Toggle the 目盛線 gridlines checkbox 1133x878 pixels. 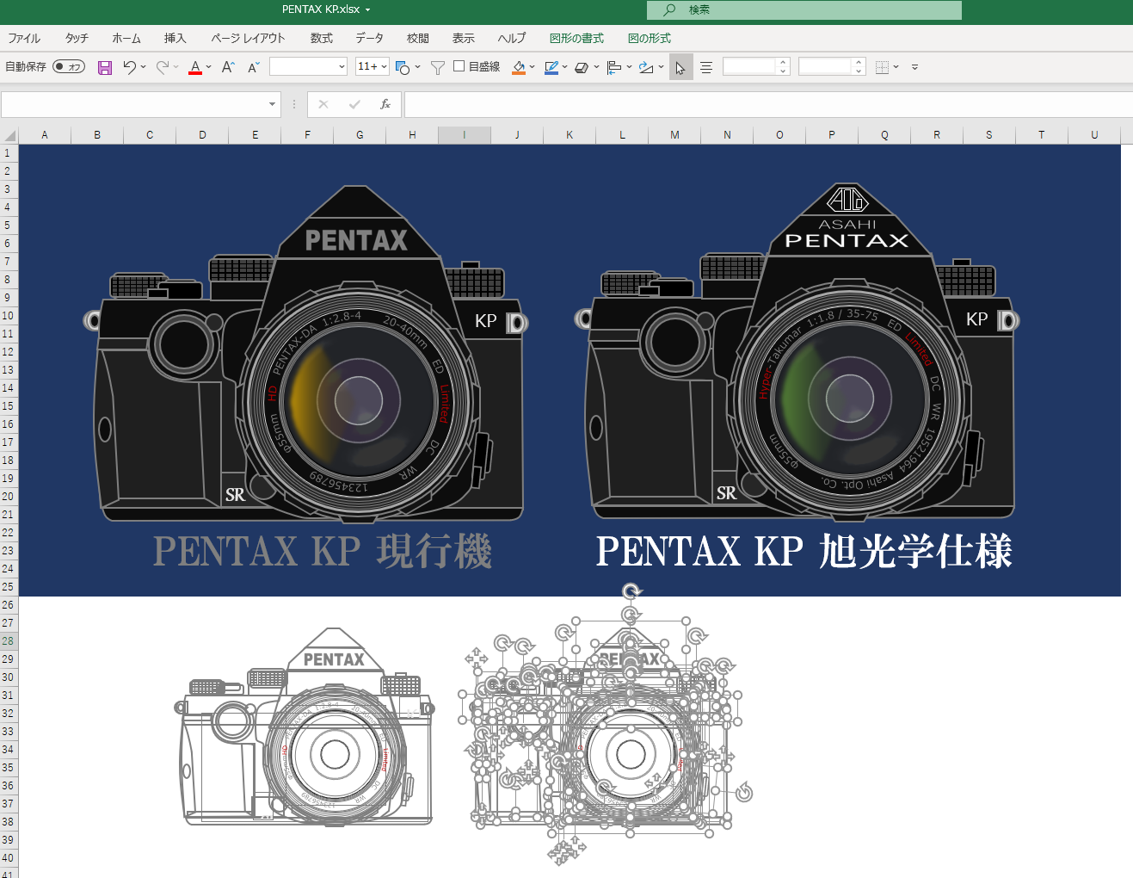pos(459,66)
